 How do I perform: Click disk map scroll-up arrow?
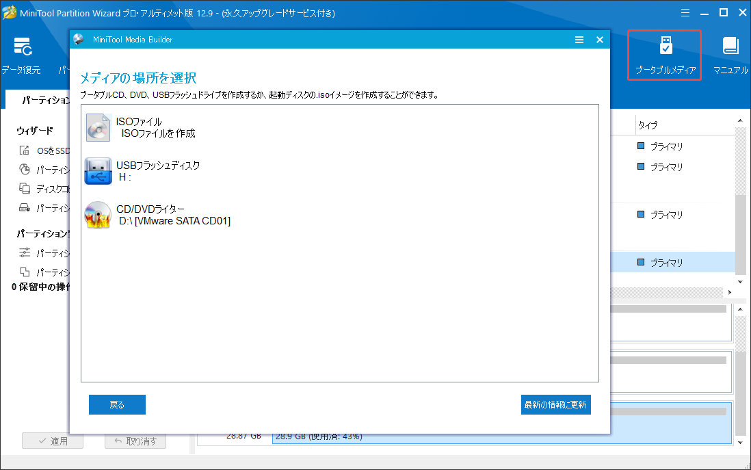tap(741, 309)
